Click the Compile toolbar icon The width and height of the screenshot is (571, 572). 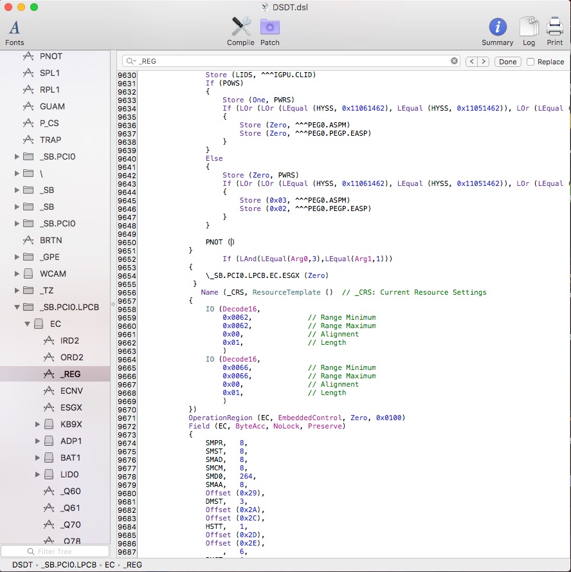(x=240, y=31)
